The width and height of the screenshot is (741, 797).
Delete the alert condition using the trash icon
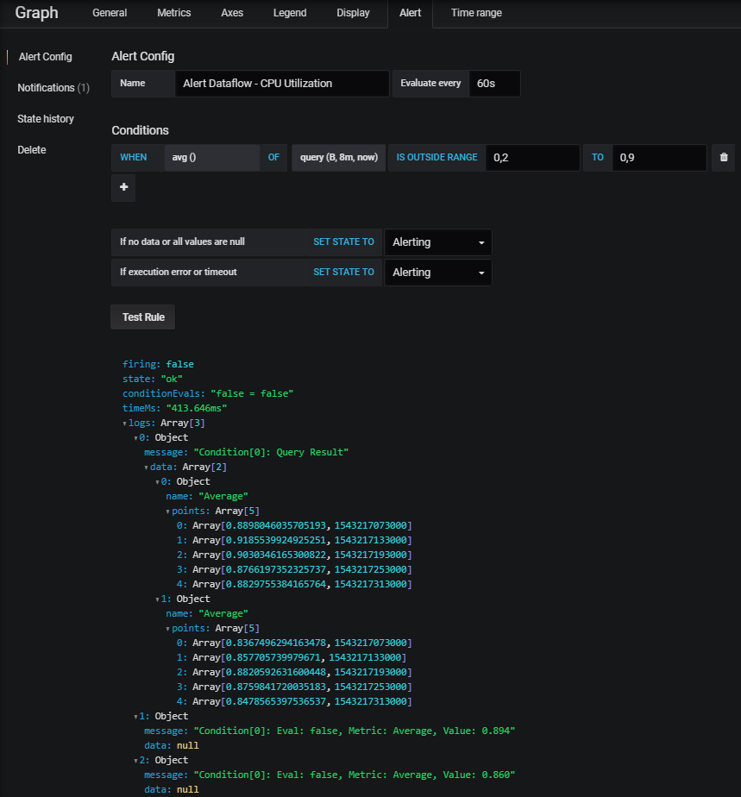pyautogui.click(x=723, y=157)
